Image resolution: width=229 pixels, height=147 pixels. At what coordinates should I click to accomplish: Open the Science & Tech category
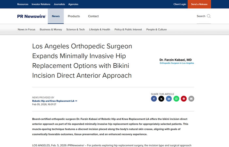pos(75,29)
